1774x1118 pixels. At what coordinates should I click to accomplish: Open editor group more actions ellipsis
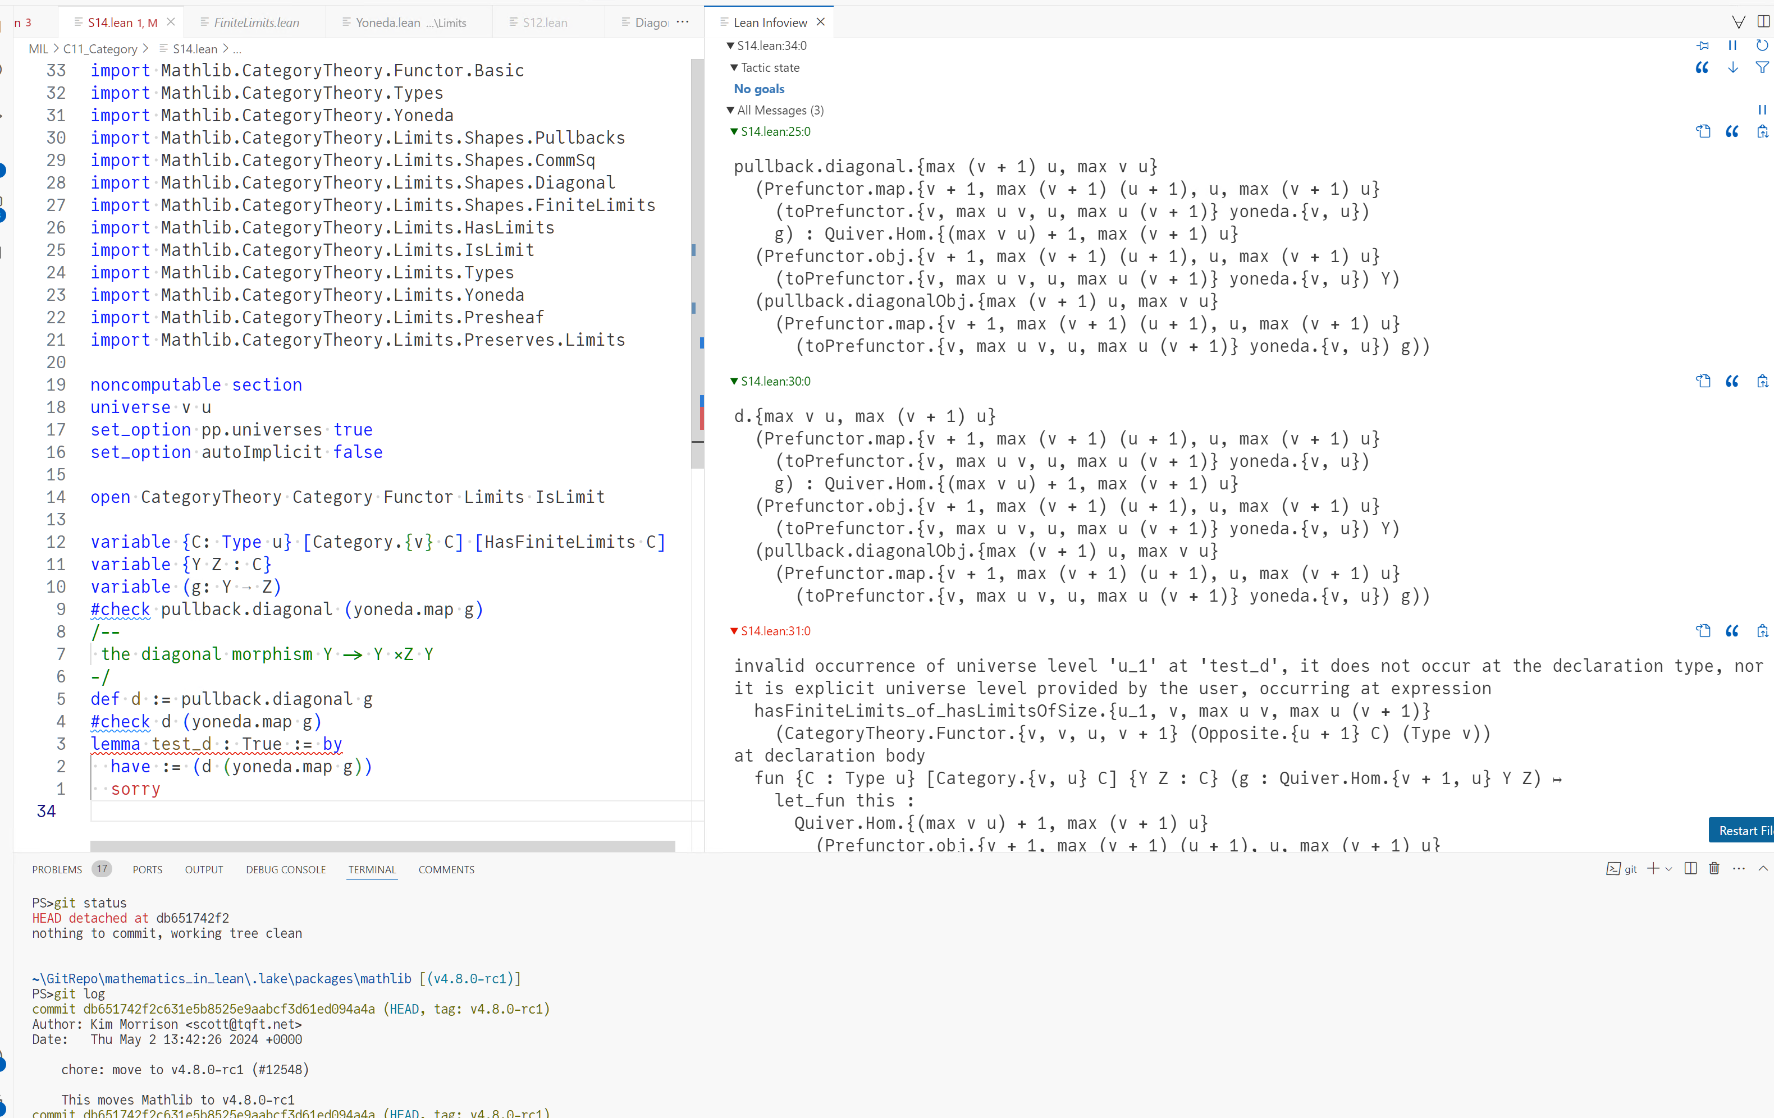pyautogui.click(x=683, y=22)
